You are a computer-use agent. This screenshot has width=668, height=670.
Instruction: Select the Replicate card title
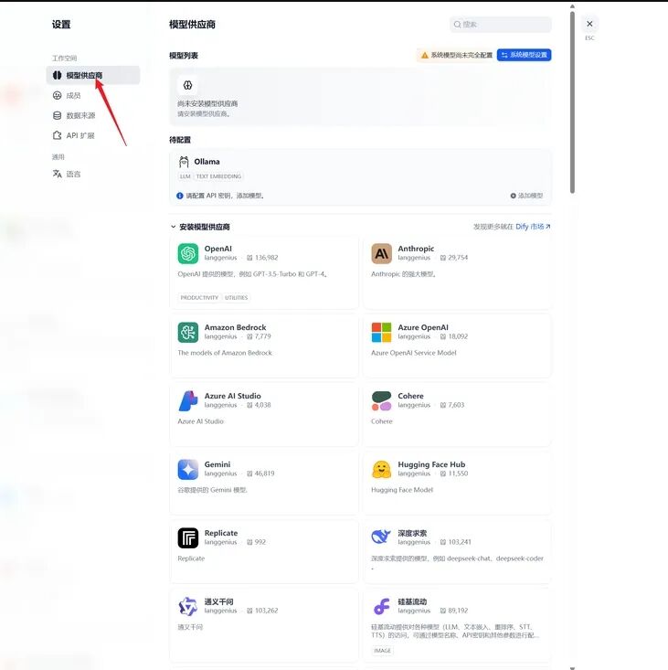tap(221, 533)
